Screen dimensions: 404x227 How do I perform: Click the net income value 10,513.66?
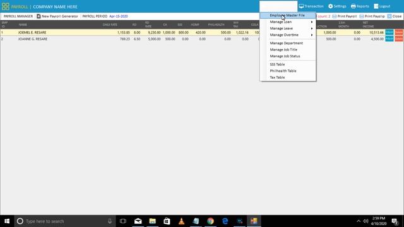(376, 33)
